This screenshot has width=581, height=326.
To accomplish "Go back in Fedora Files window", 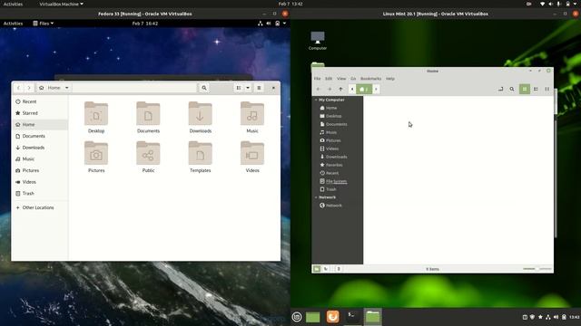I will (18, 88).
